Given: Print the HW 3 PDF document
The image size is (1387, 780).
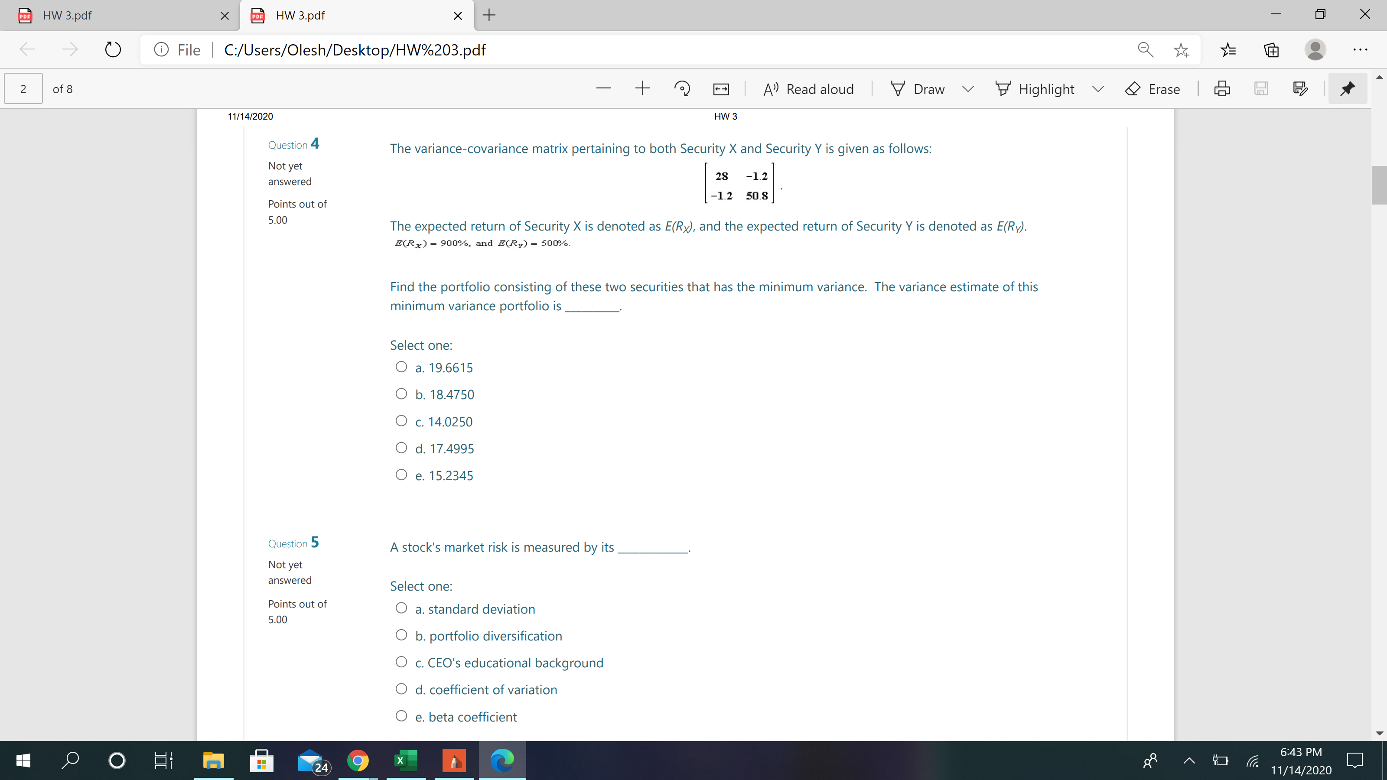Looking at the screenshot, I should 1222,88.
